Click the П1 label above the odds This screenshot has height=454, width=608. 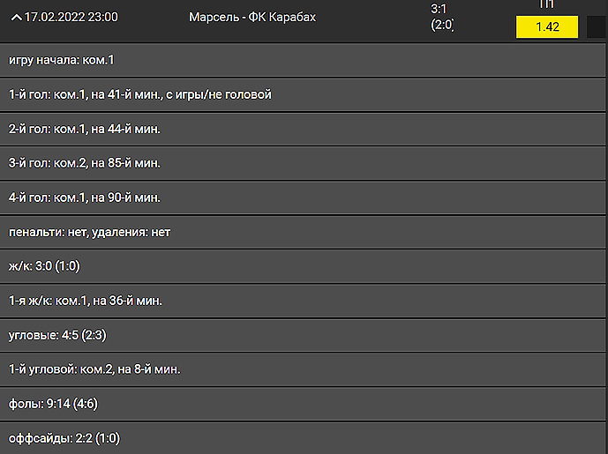point(547,4)
